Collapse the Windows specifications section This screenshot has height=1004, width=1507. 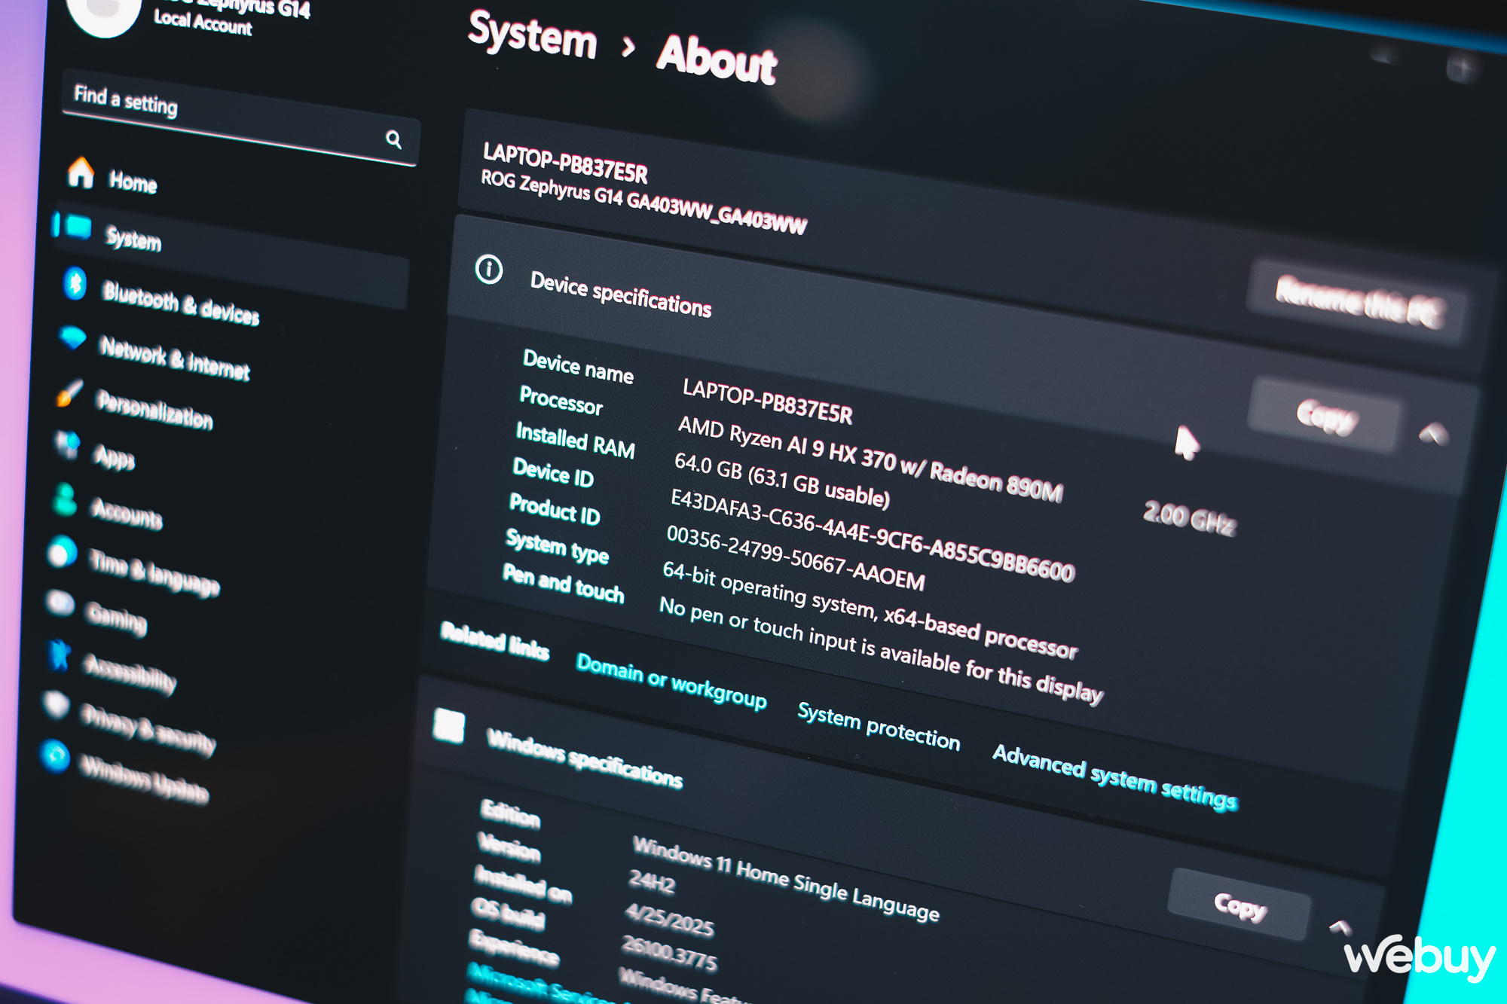click(x=1340, y=927)
